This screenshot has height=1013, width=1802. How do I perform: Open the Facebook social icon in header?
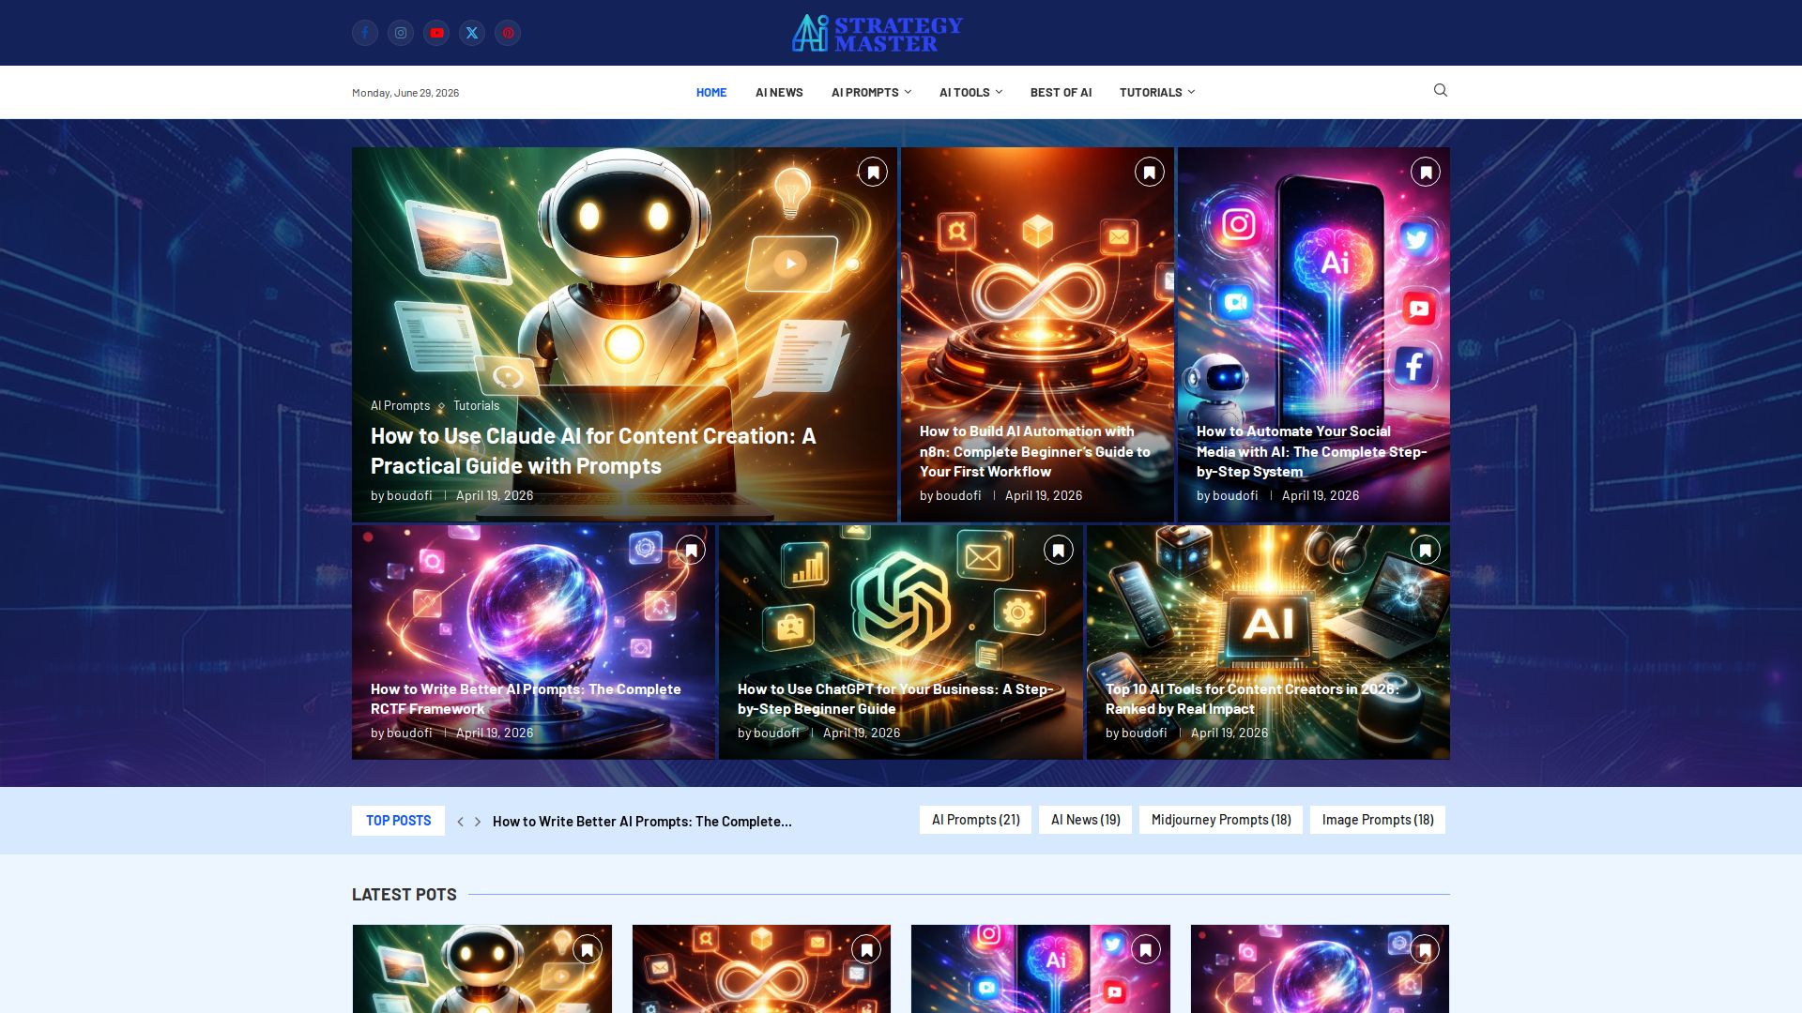(365, 33)
